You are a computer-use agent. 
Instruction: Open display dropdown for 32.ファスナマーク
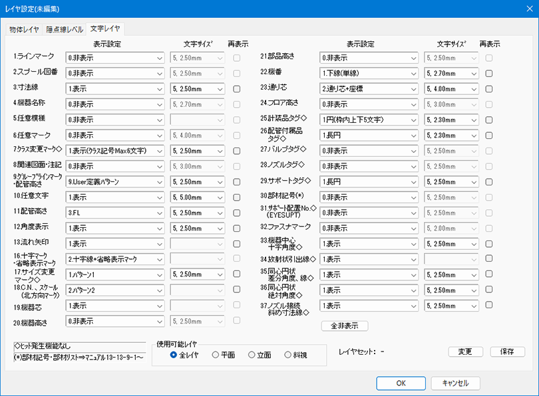pyautogui.click(x=369, y=228)
